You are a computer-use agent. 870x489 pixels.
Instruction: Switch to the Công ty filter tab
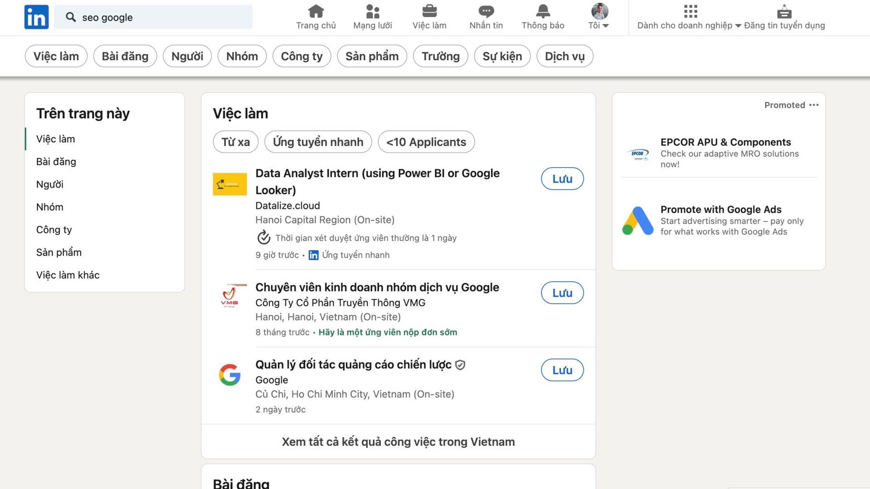[x=302, y=56]
